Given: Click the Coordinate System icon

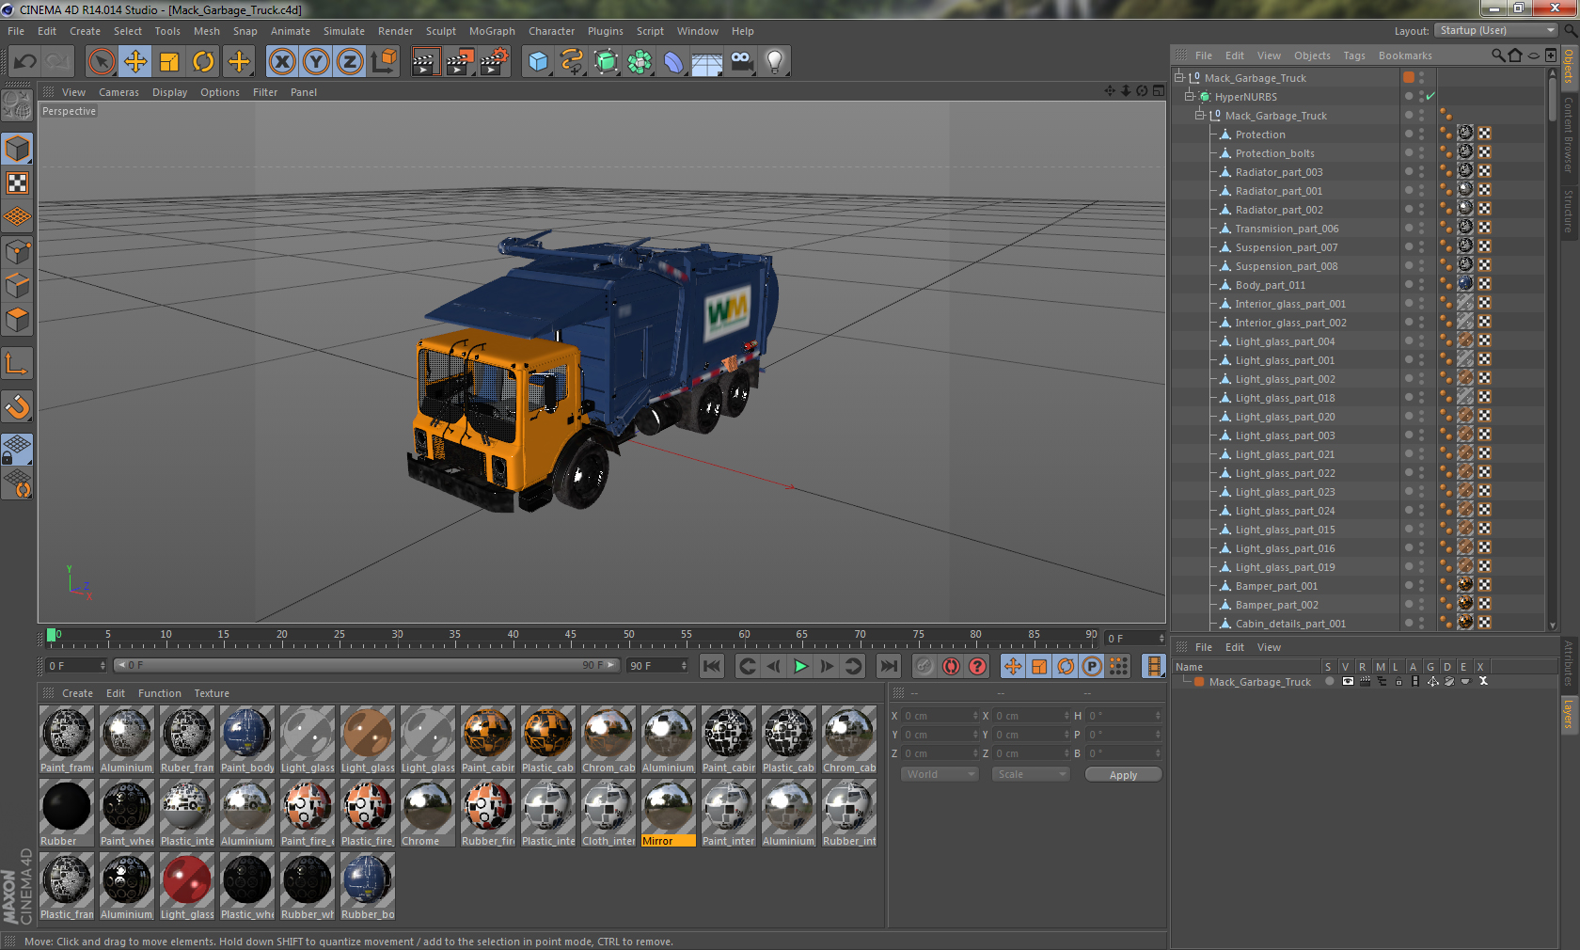Looking at the screenshot, I should [x=384, y=62].
